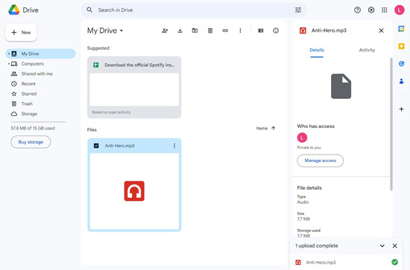410x270 pixels.
Task: Open Settings gear icon
Action: (x=370, y=10)
